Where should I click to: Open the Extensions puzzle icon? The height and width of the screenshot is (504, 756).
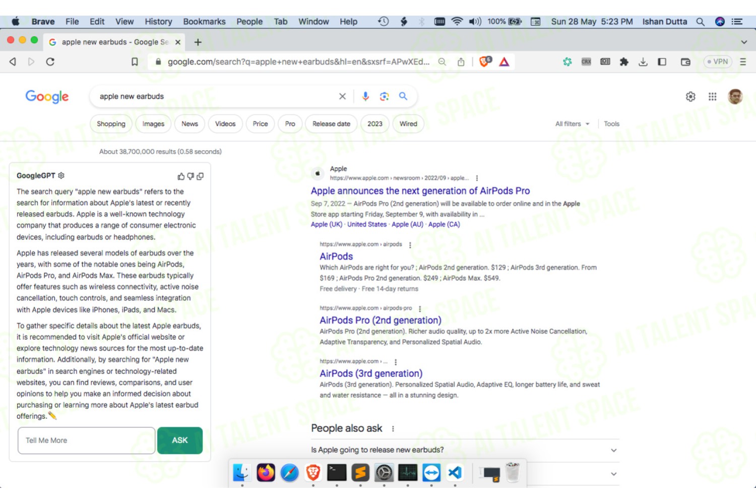coord(624,61)
